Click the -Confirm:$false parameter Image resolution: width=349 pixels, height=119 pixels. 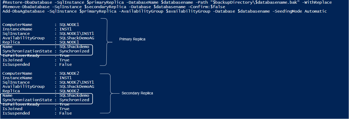(209, 7)
